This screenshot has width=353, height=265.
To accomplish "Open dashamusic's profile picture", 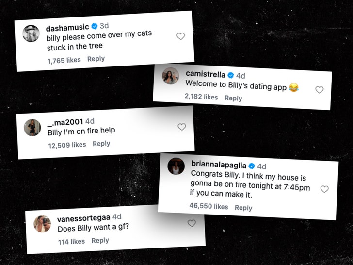I will click(x=31, y=33).
